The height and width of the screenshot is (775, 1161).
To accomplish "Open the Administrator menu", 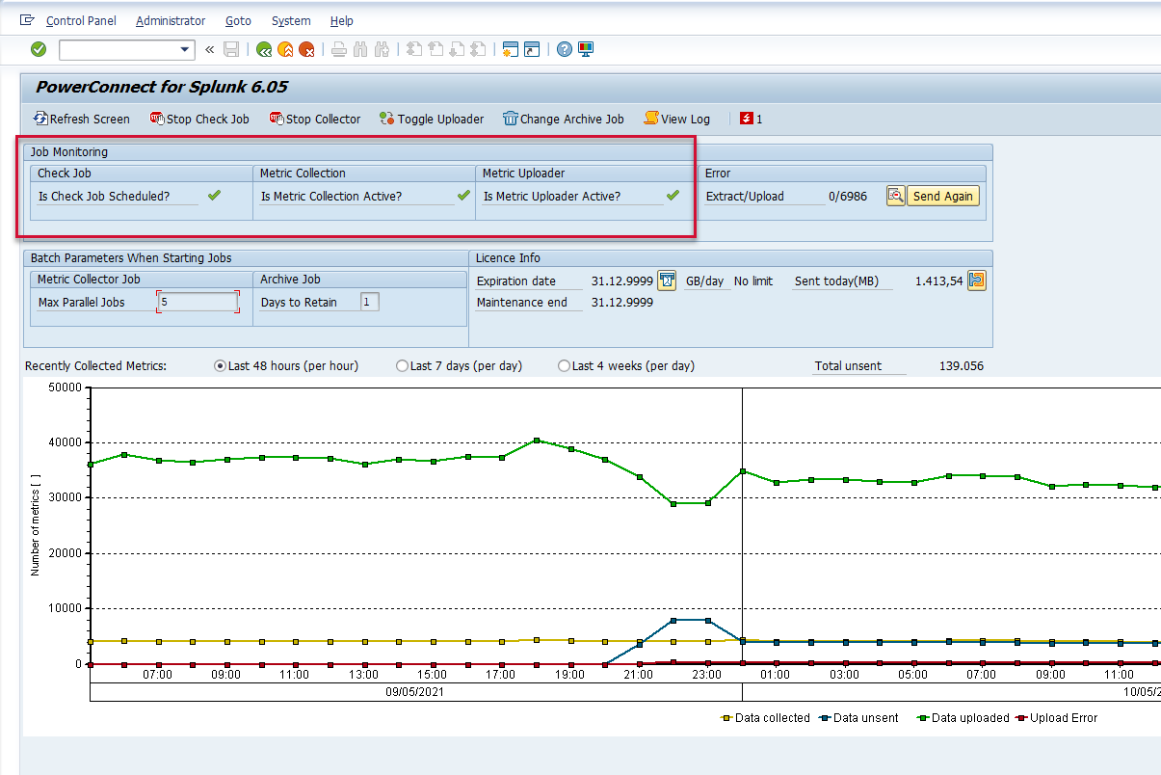I will pyautogui.click(x=171, y=20).
